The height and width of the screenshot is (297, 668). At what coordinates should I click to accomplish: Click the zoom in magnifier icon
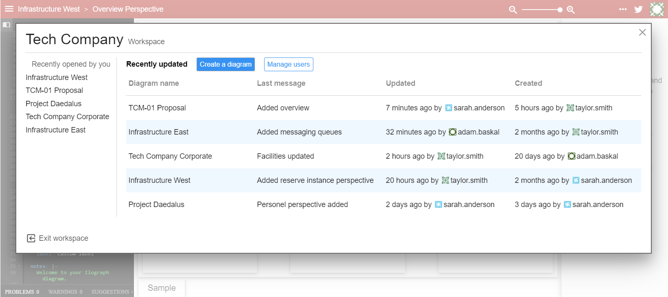[x=571, y=10]
